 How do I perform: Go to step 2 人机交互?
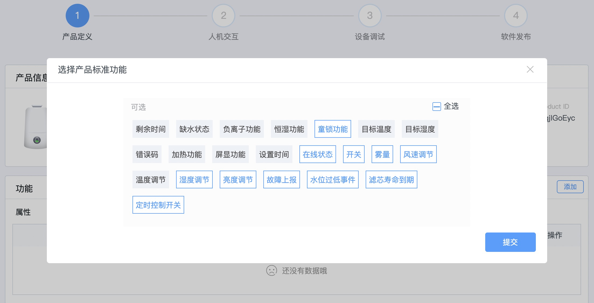point(223,16)
